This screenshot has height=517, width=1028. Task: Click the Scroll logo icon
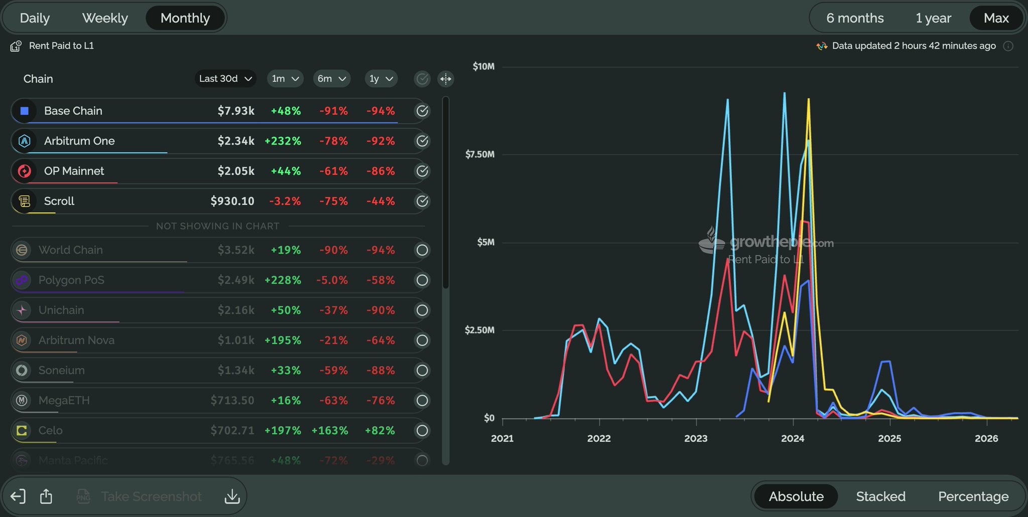pyautogui.click(x=24, y=201)
